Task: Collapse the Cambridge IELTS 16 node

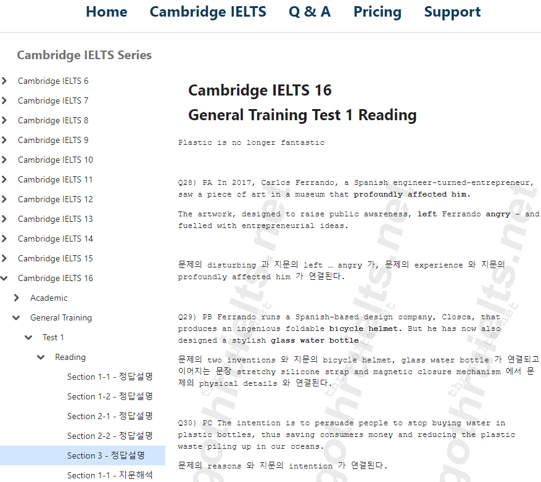Action: [x=5, y=278]
